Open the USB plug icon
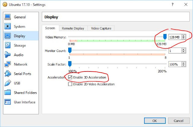 click(8, 83)
